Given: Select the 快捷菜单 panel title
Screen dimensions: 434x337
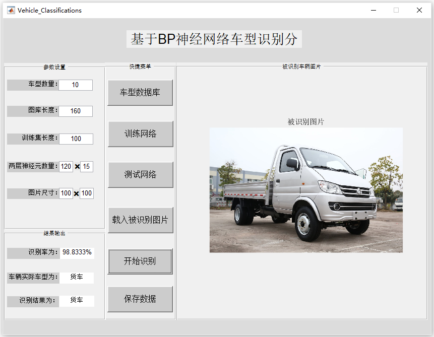Looking at the screenshot, I should click(x=140, y=66).
